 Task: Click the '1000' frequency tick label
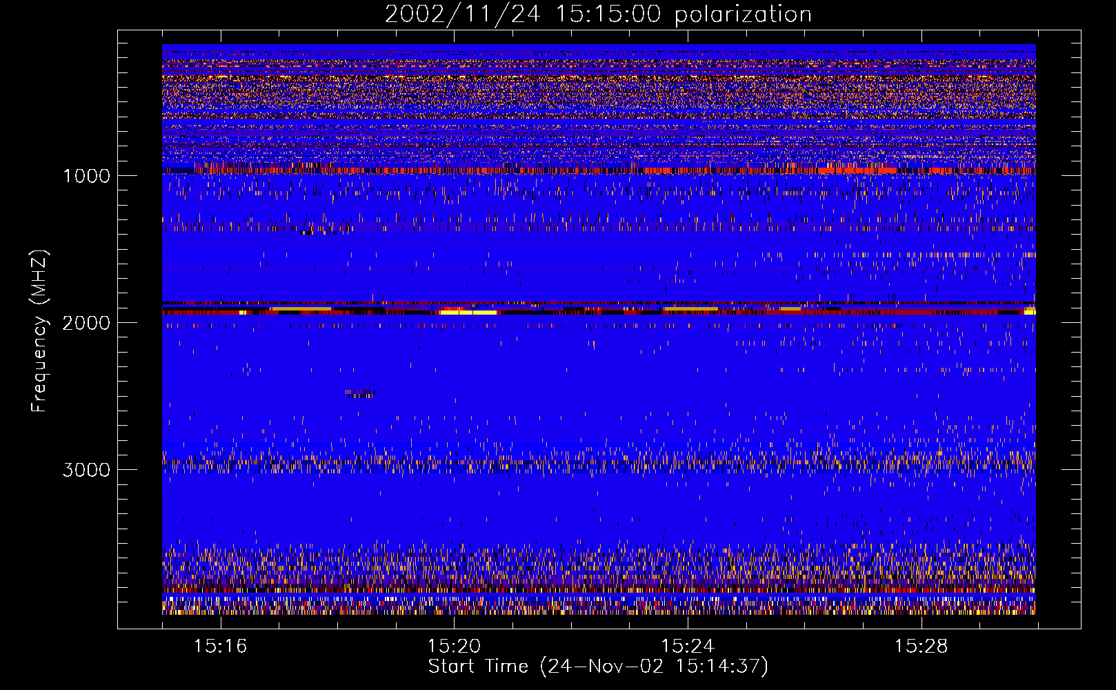(x=86, y=176)
